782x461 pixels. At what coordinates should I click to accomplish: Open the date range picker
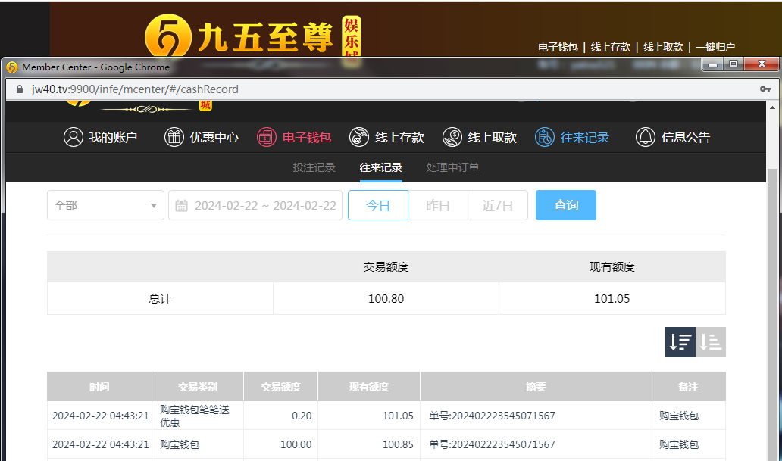(x=264, y=205)
